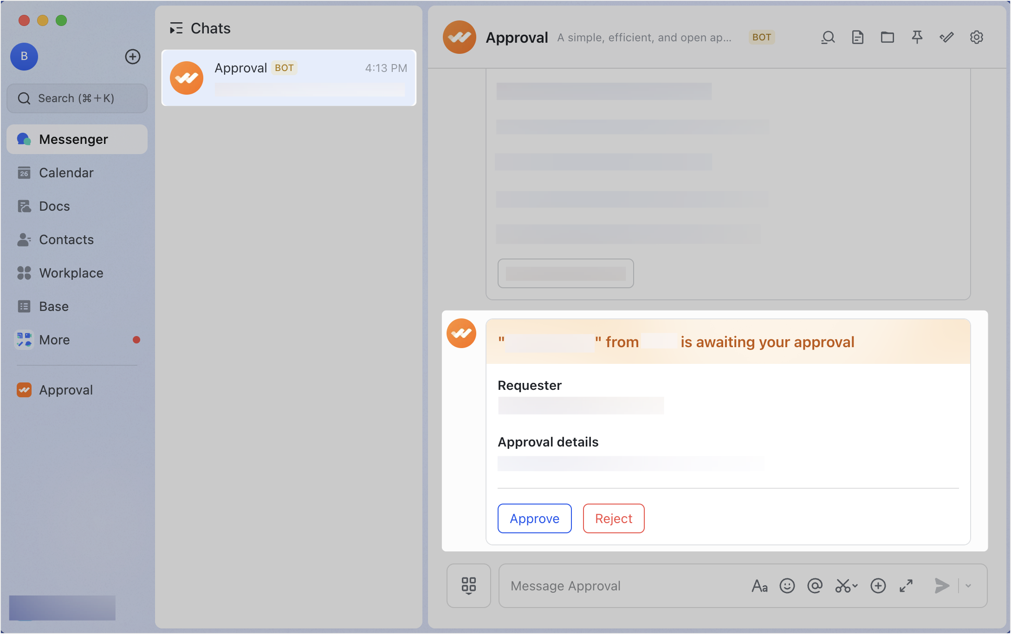The image size is (1011, 634).
Task: Open chat Settings gear
Action: (x=976, y=37)
